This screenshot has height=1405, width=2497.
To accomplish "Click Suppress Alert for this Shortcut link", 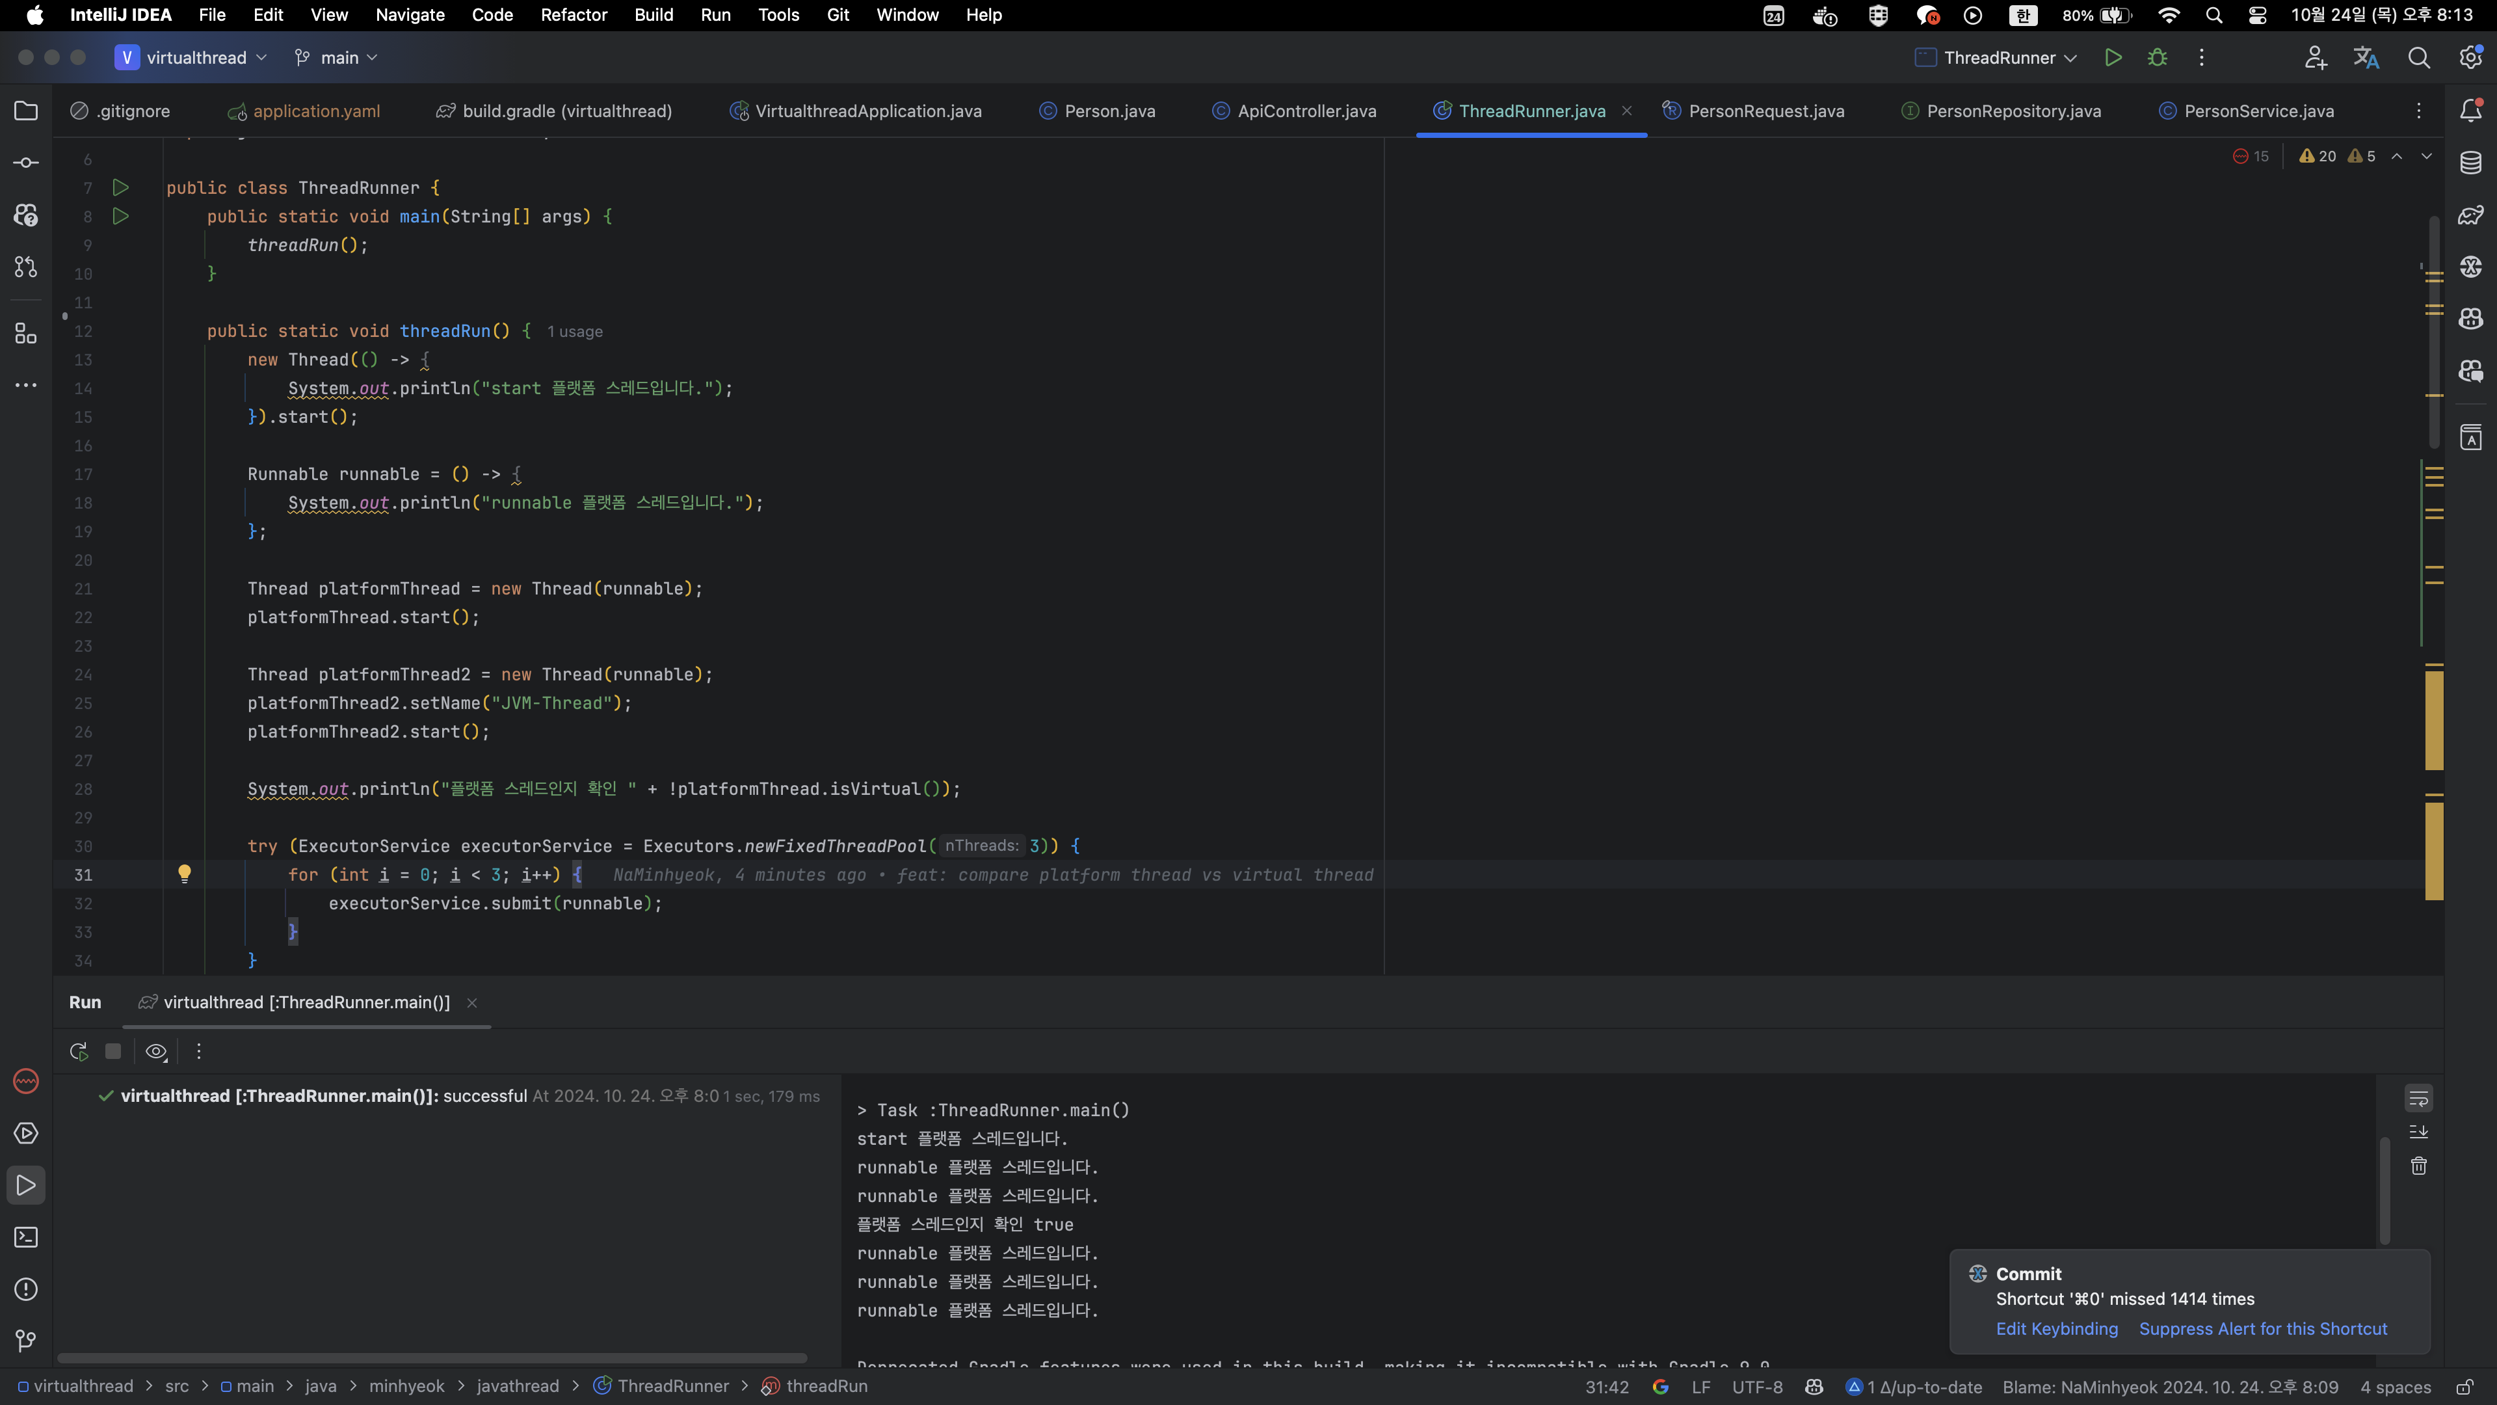I will (2264, 1328).
